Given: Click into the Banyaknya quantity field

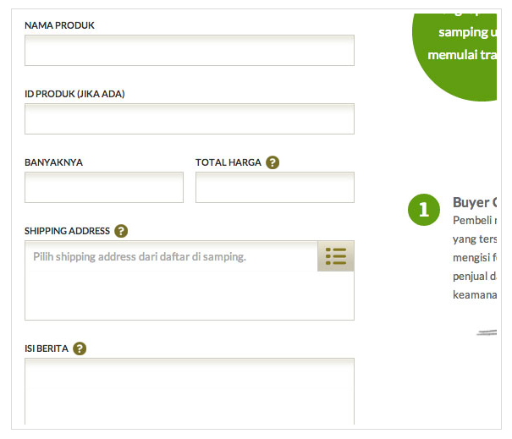Looking at the screenshot, I should 104,187.
